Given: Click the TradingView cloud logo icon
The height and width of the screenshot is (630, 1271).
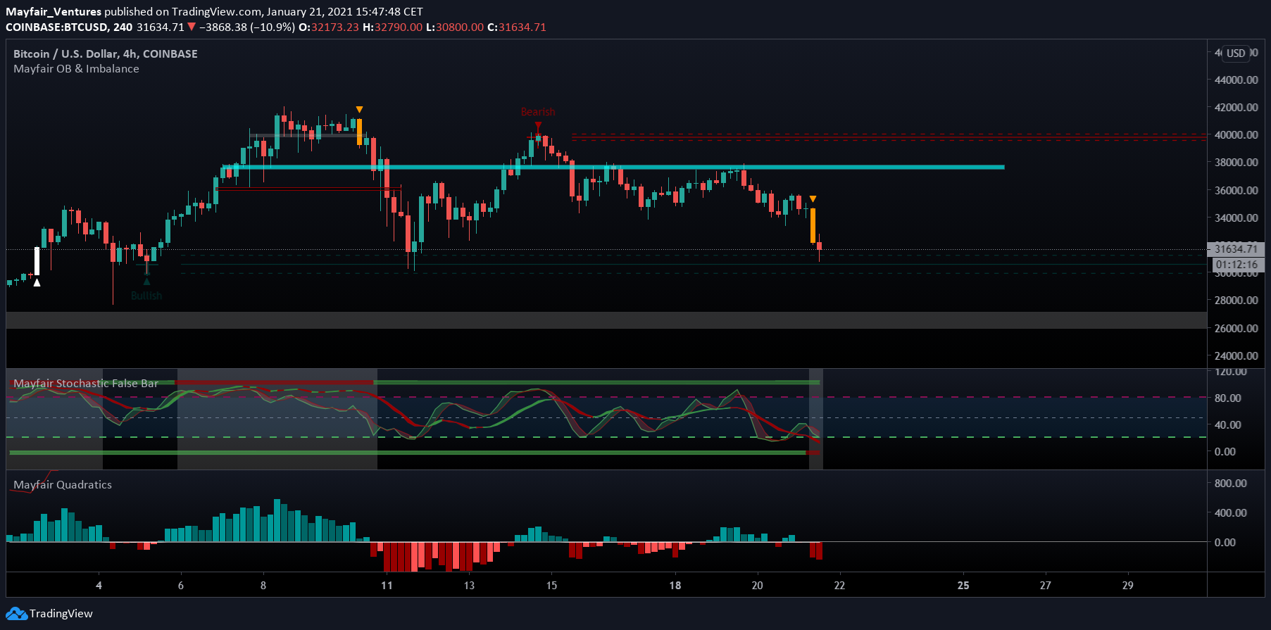Looking at the screenshot, I should coord(16,614).
